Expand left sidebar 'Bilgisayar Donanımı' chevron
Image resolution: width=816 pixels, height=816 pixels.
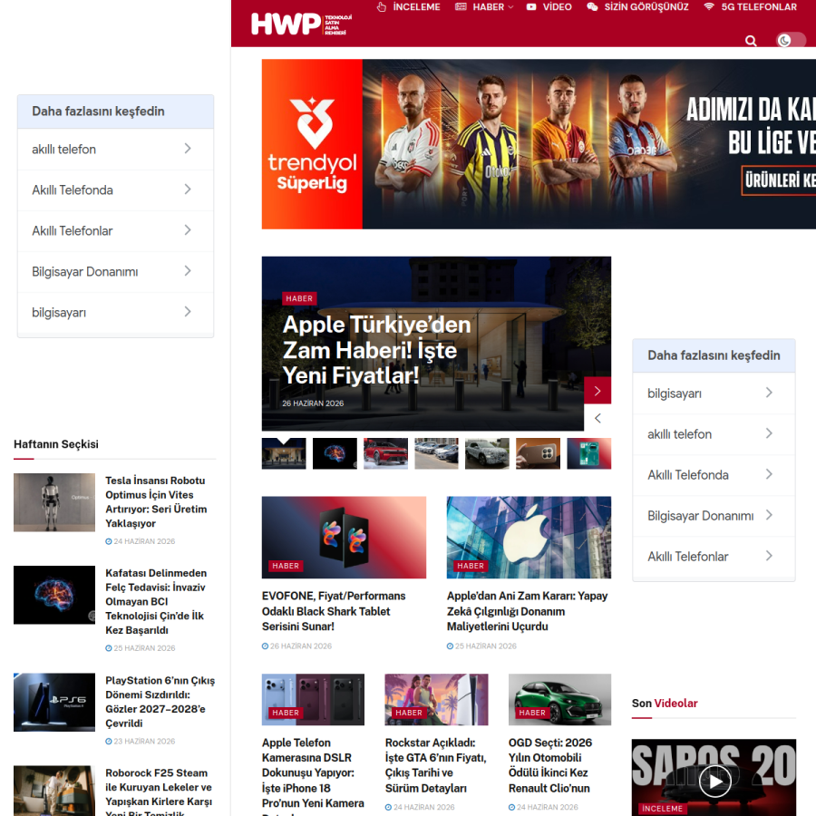(188, 271)
